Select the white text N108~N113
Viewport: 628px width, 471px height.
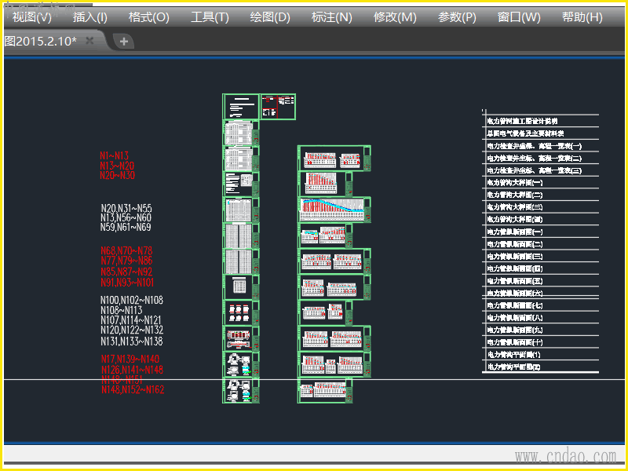(122, 310)
